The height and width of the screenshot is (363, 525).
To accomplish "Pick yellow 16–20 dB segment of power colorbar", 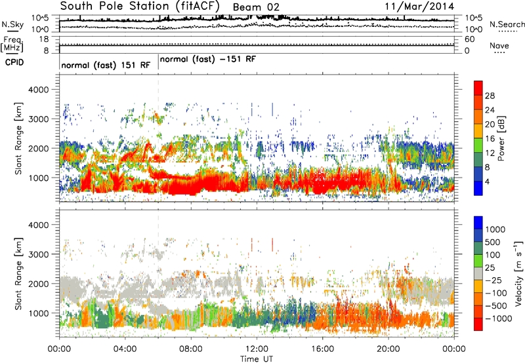I will pyautogui.click(x=478, y=131).
